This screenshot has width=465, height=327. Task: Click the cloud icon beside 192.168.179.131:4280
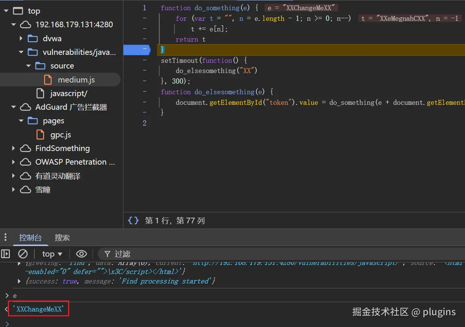coord(25,25)
